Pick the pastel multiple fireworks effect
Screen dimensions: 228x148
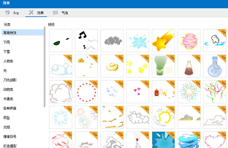tap(86, 117)
